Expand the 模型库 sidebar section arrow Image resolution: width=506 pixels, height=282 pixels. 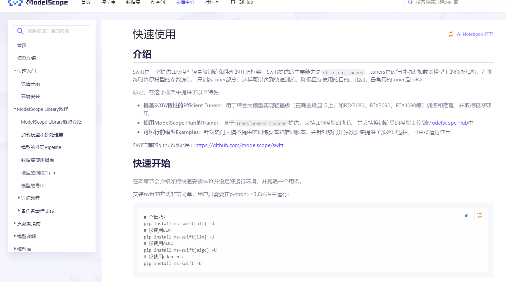coord(15,249)
